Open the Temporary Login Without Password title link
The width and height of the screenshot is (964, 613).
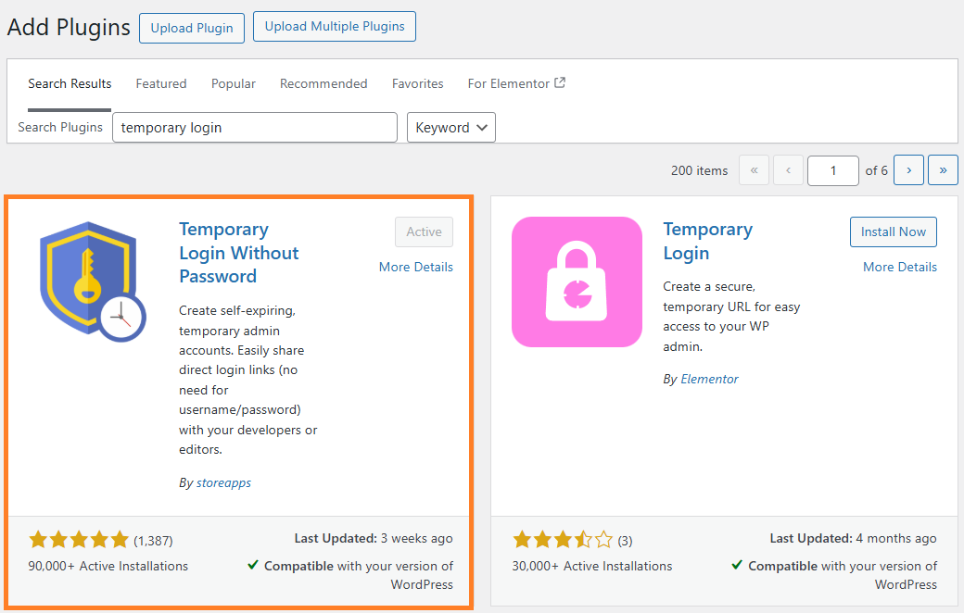(238, 253)
